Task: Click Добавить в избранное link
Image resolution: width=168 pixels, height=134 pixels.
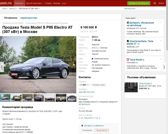Action: point(94,126)
